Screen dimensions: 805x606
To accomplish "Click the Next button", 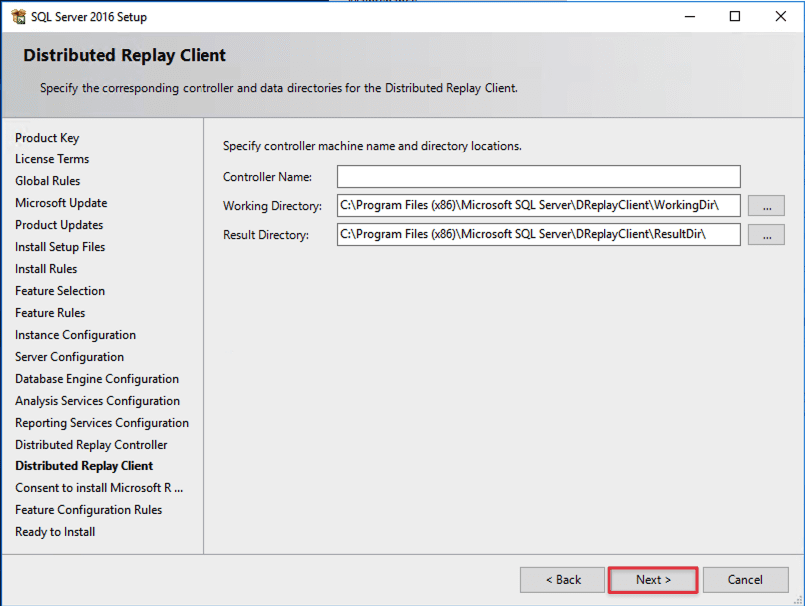I will point(653,580).
